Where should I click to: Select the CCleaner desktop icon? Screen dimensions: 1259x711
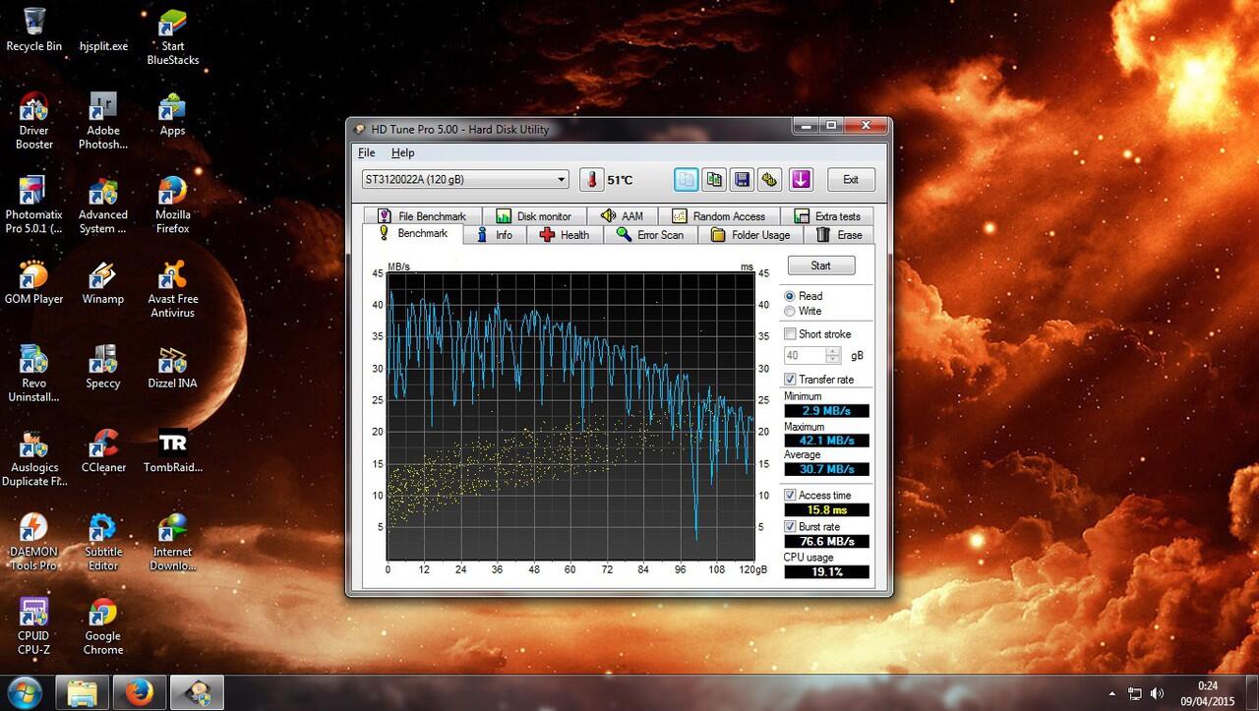(103, 452)
